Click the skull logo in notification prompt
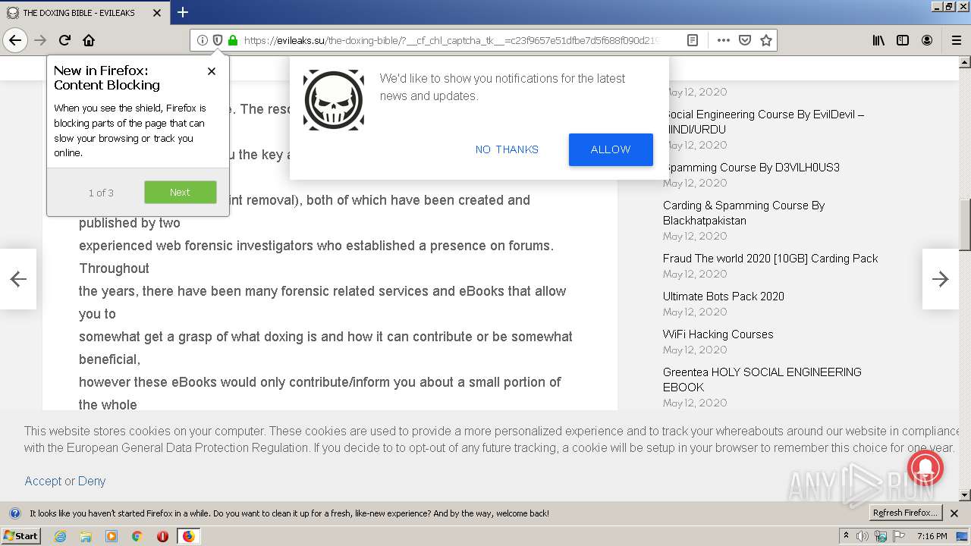This screenshot has height=546, width=971. [334, 100]
